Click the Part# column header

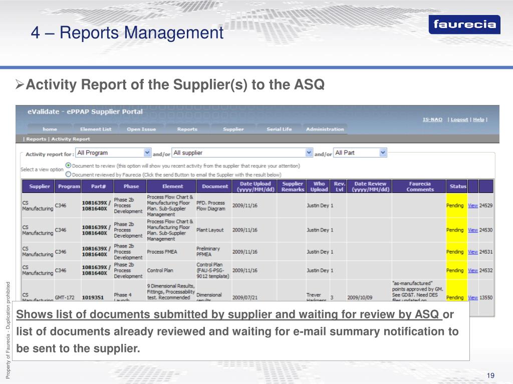click(97, 186)
